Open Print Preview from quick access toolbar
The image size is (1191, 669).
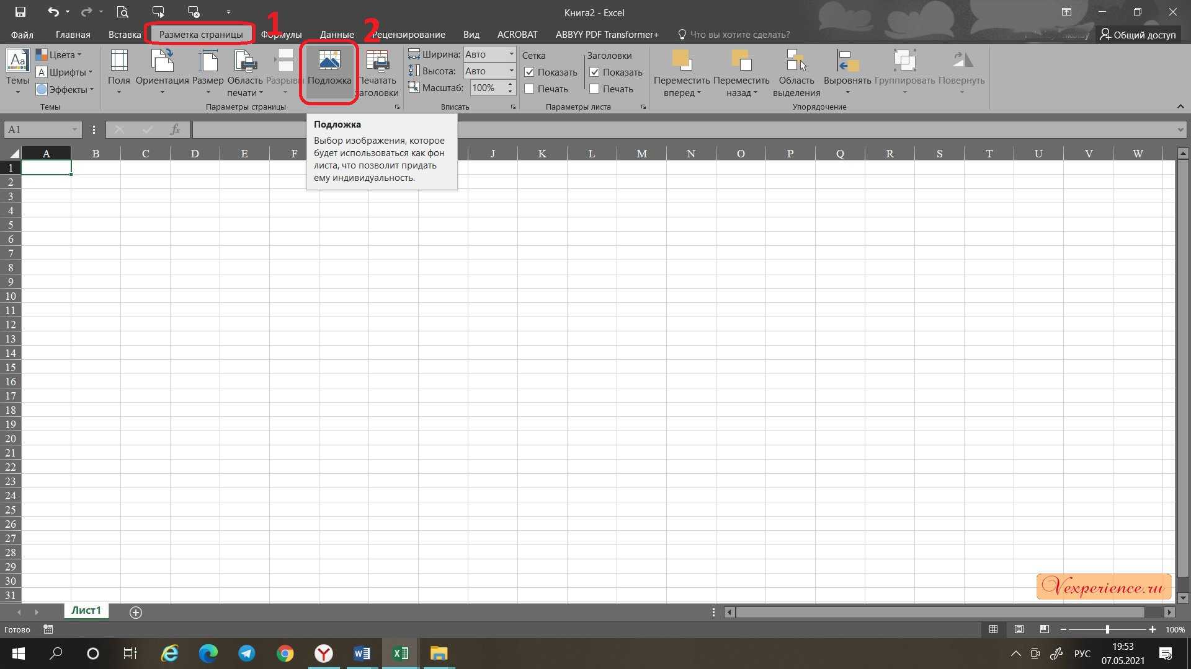tap(123, 12)
